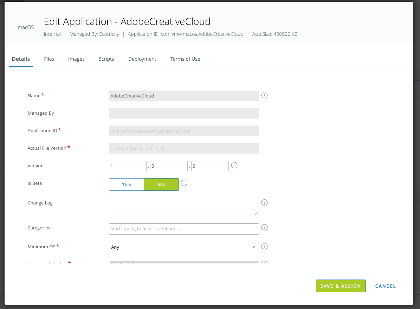Focus the Categories search field

click(x=184, y=229)
